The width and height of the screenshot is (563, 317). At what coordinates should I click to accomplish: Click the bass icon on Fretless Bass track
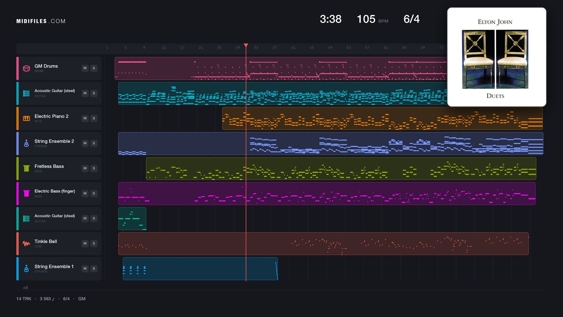point(26,168)
